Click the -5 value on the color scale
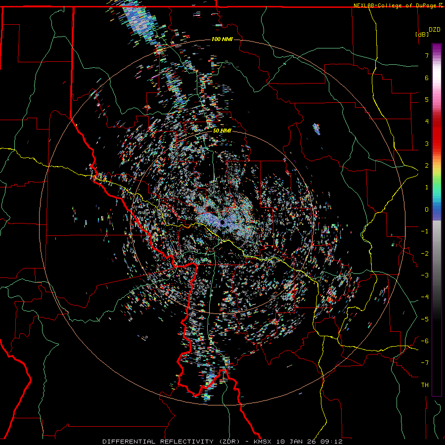This screenshot has height=445, width=445. [x=425, y=319]
